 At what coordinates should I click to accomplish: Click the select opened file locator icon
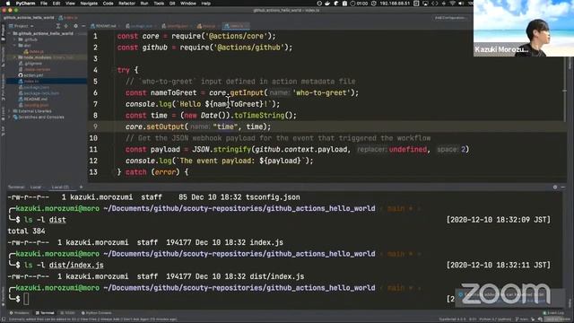66,26
